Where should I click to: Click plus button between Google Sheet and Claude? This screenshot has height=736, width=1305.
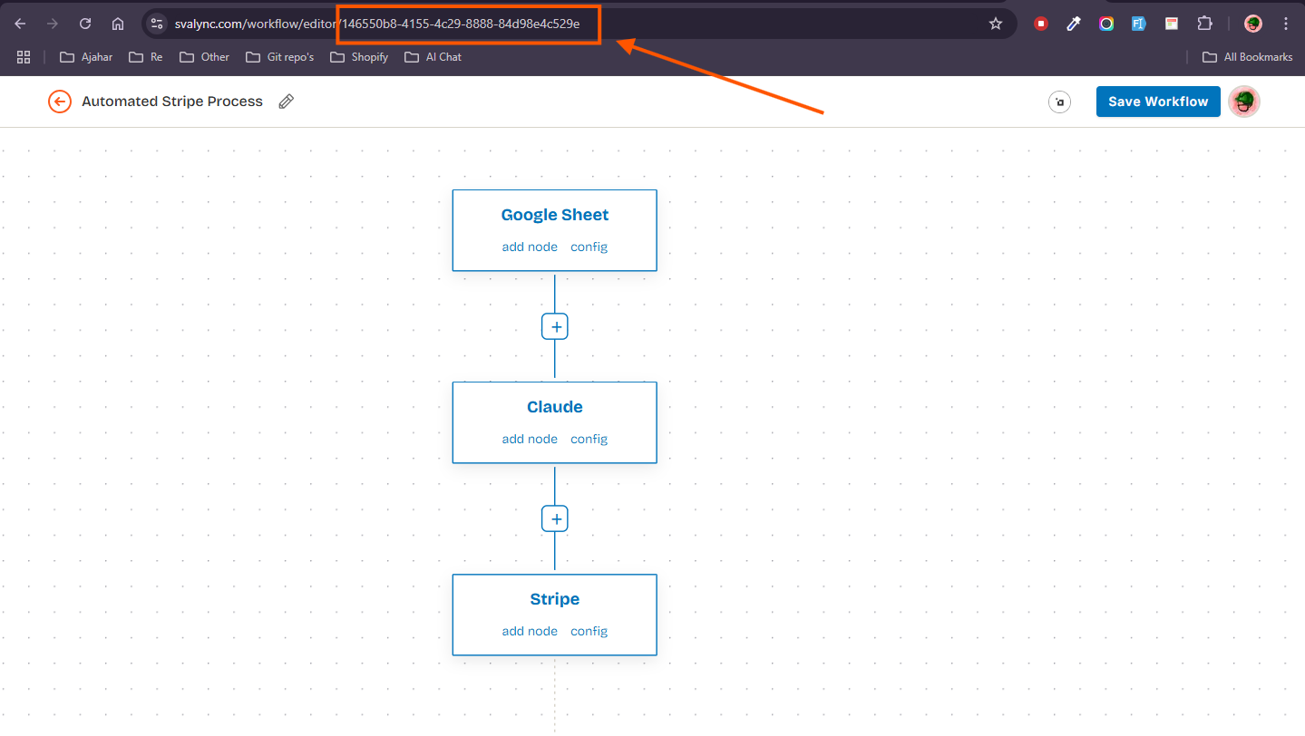pos(555,326)
